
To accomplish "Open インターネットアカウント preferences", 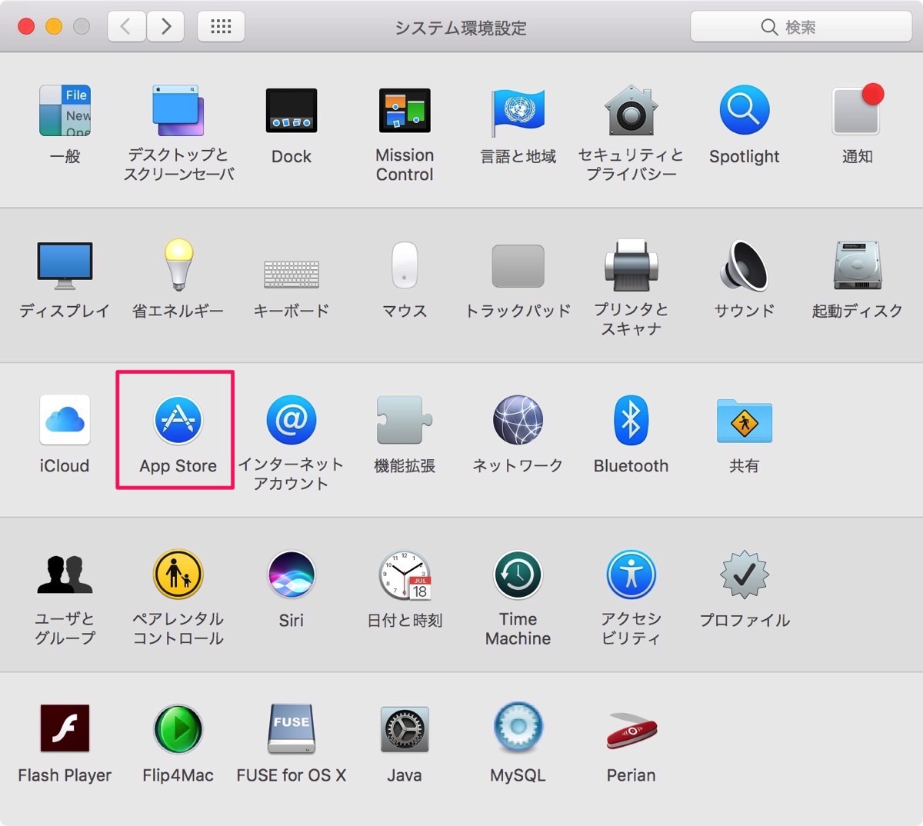I will click(292, 420).
